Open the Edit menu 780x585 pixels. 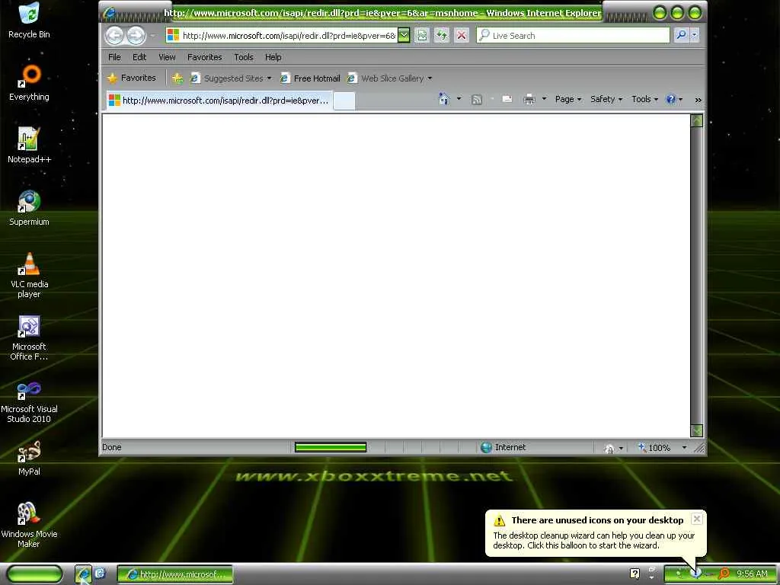click(139, 57)
